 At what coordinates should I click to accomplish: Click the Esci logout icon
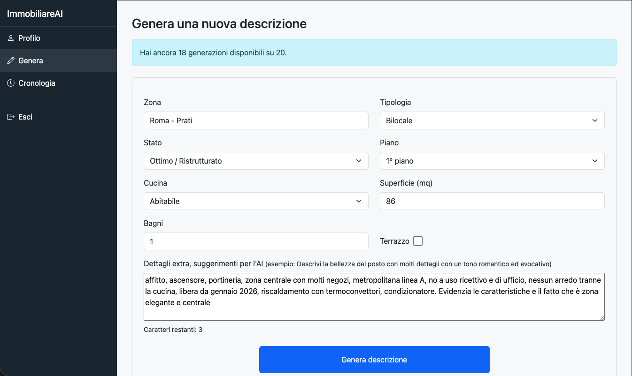click(11, 117)
